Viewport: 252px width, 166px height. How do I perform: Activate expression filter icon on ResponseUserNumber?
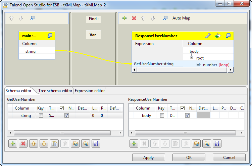pos(218,36)
